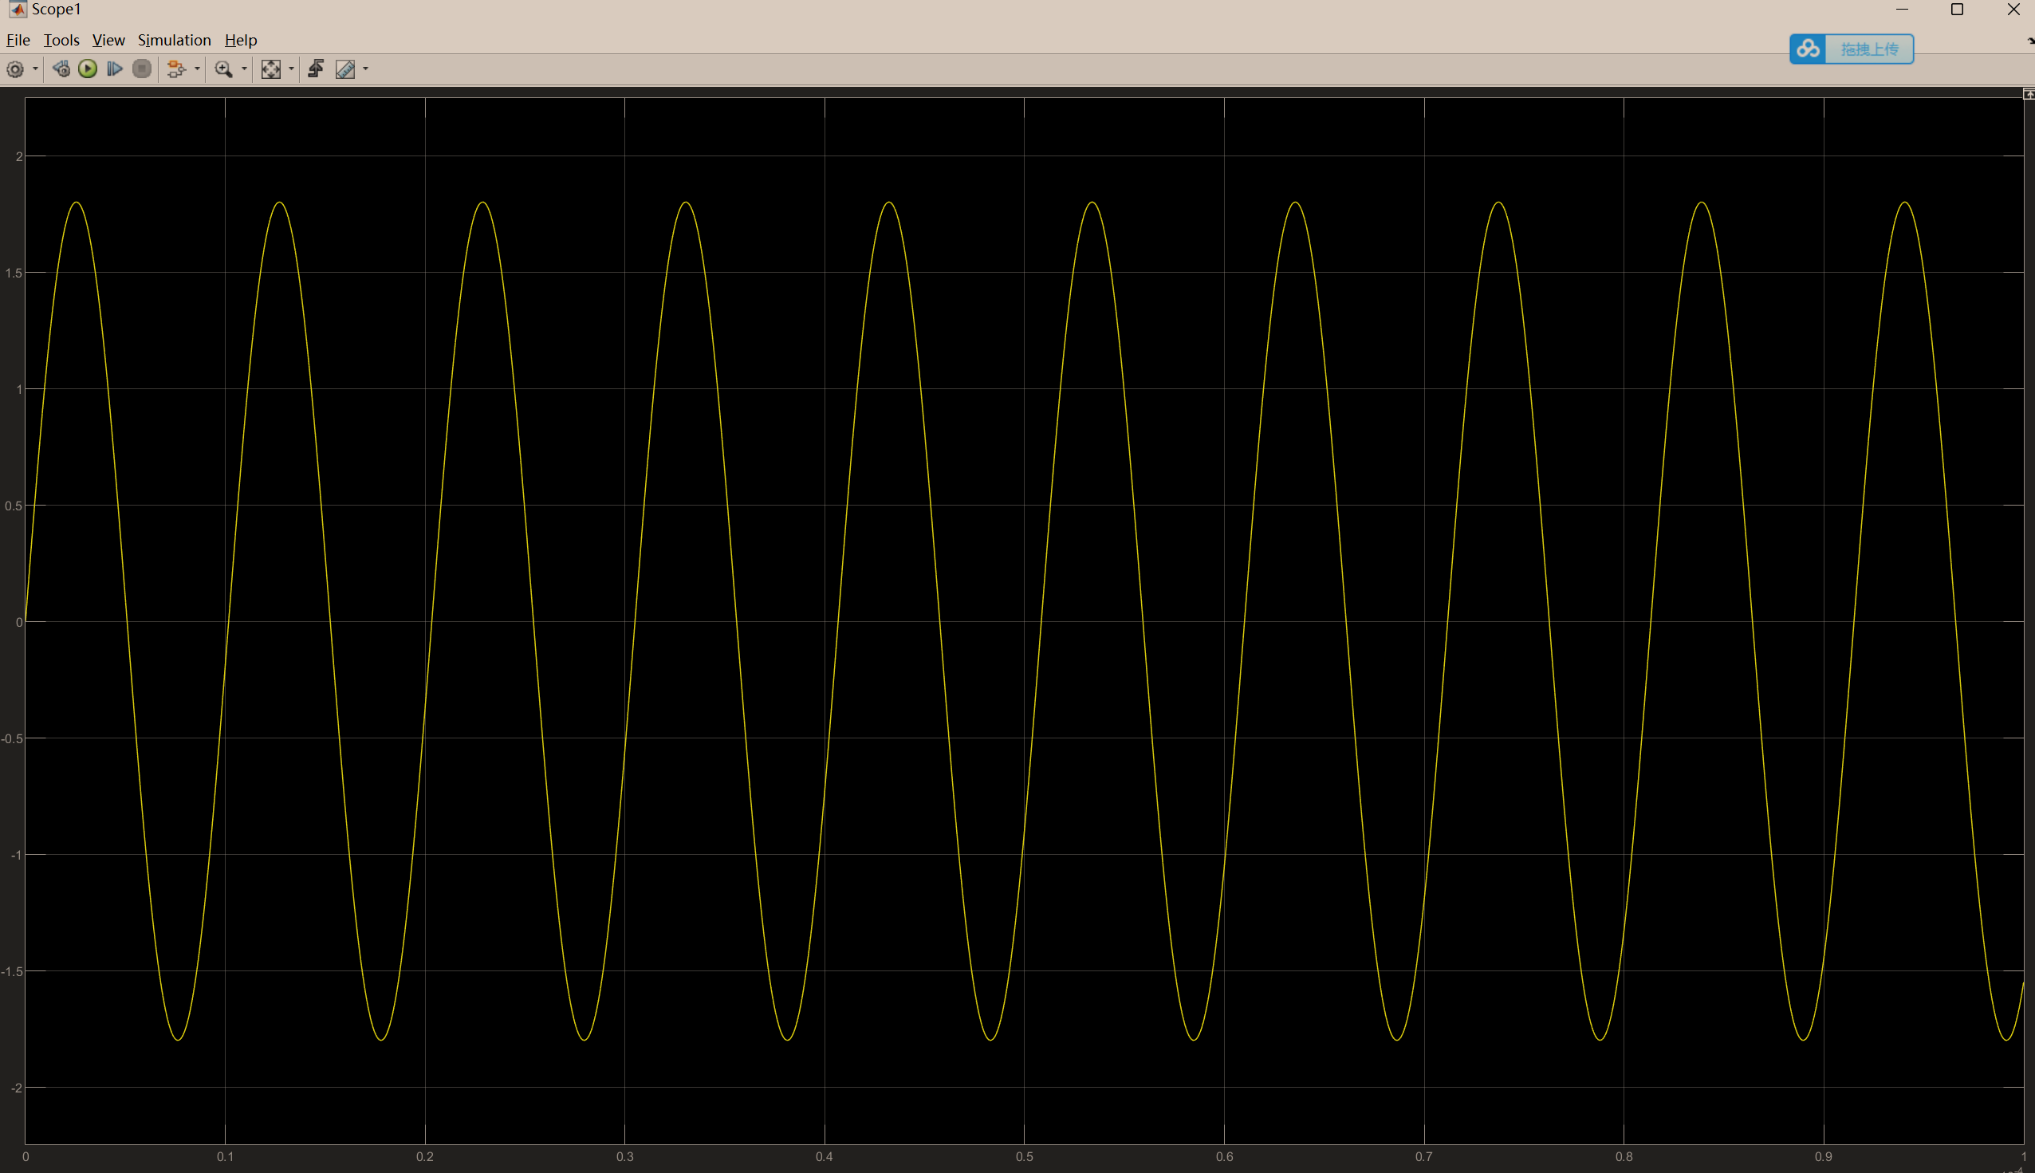Click the small arrow at plot's top-right corner
Image resolution: width=2035 pixels, height=1173 pixels.
point(2028,94)
